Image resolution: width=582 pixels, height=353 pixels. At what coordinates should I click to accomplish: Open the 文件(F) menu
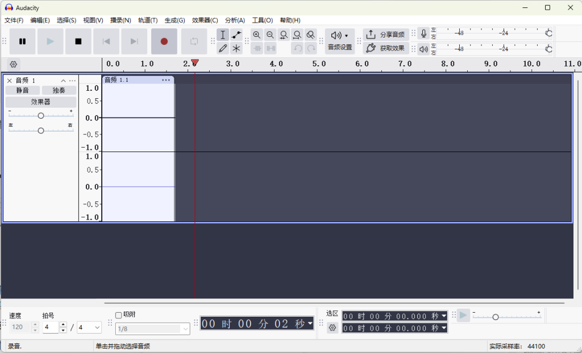(x=14, y=20)
